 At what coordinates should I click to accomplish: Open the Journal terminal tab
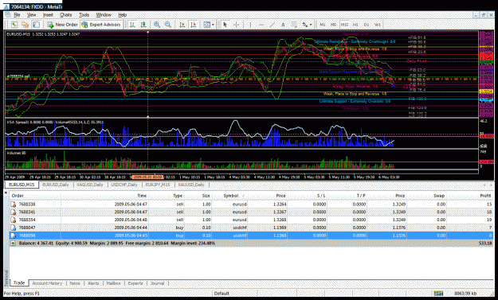tap(157, 283)
